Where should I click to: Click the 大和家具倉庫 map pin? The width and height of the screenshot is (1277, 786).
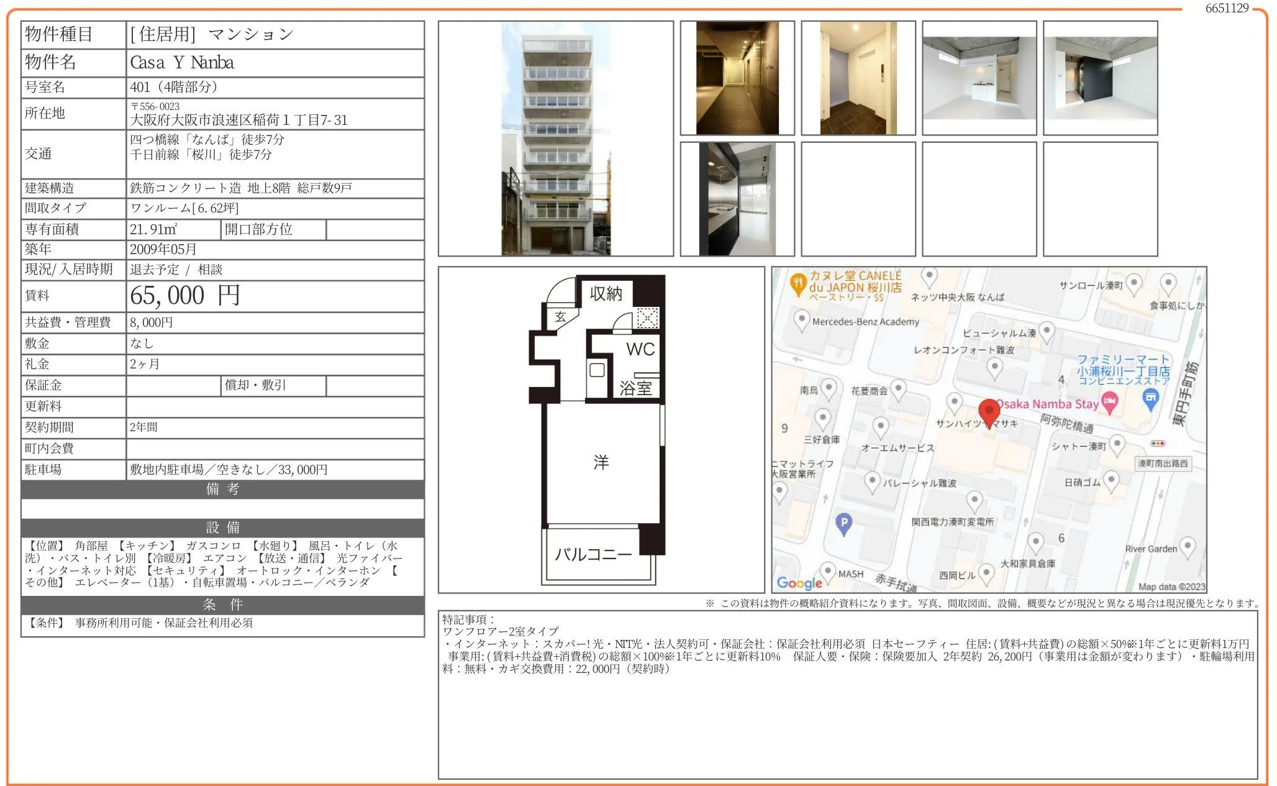click(x=1035, y=541)
